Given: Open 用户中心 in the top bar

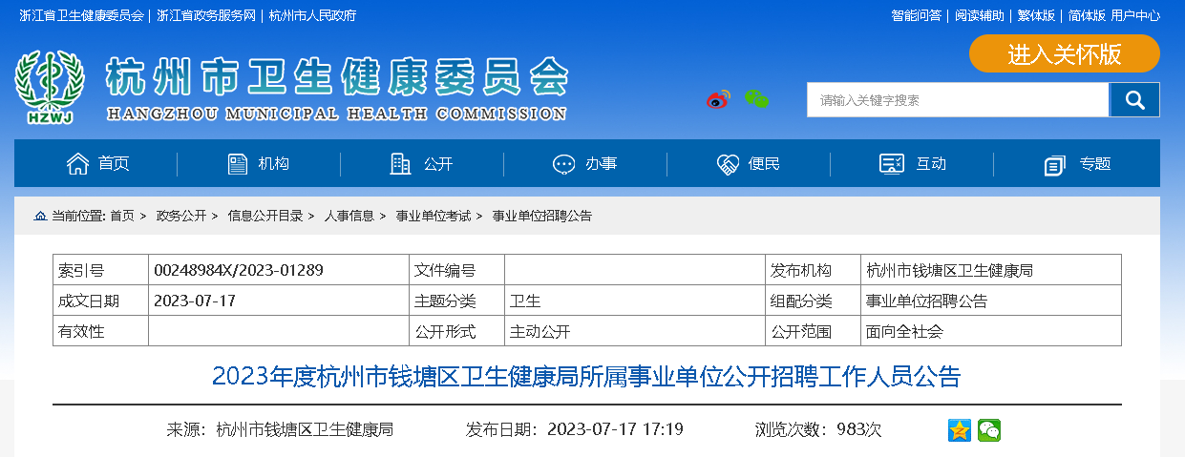Looking at the screenshot, I should 1135,15.
